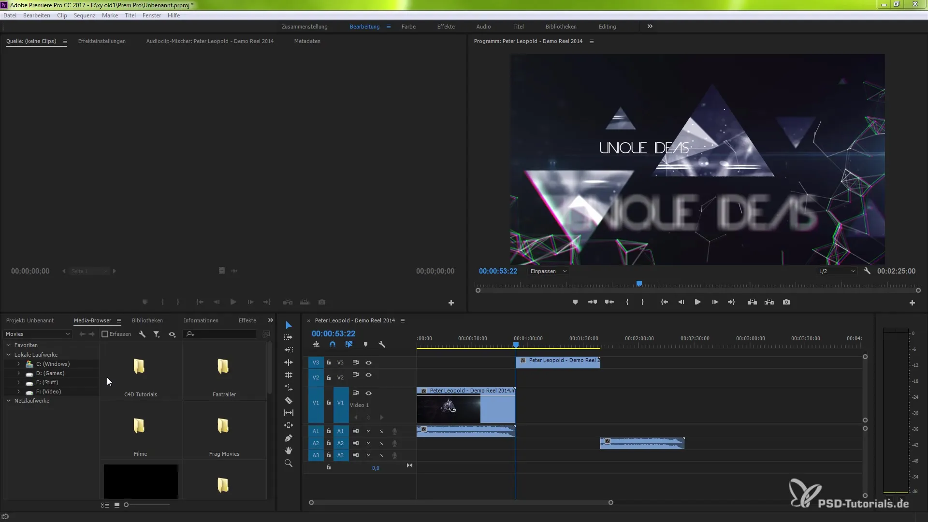
Task: Expand F: (Video) drive
Action: coord(18,391)
